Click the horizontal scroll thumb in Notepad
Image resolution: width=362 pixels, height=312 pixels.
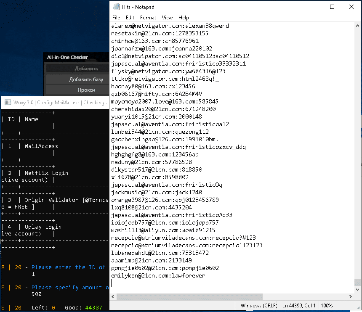pos(189,296)
